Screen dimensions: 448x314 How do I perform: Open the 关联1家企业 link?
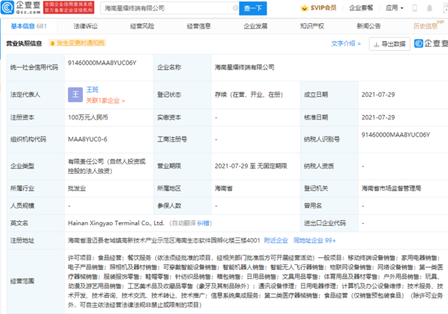click(x=105, y=101)
